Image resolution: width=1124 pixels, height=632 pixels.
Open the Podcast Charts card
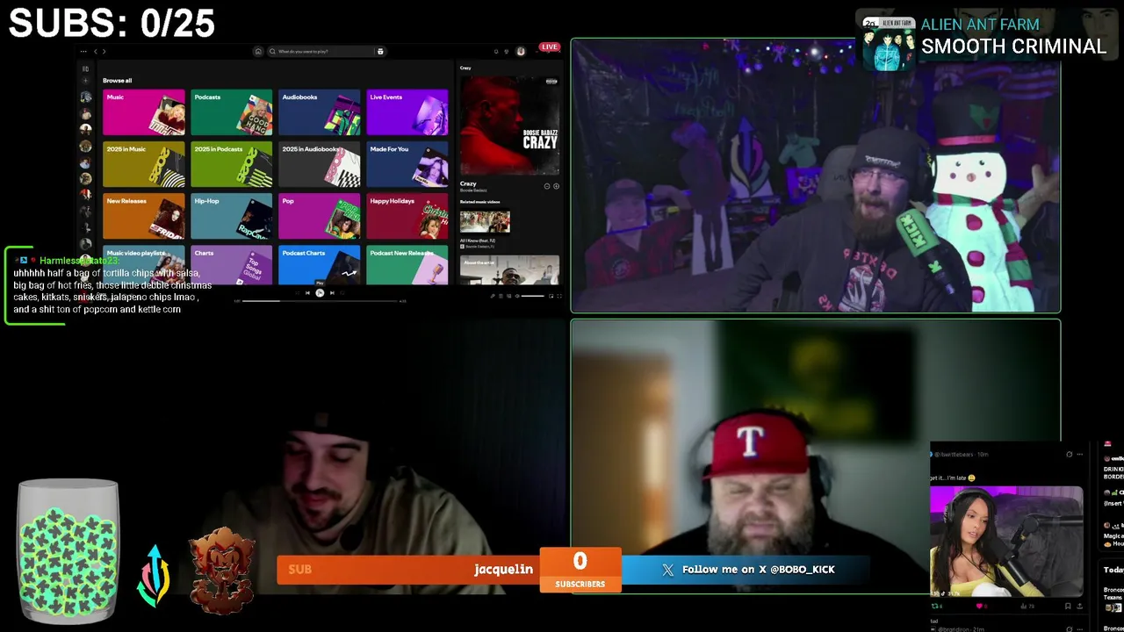[320, 265]
